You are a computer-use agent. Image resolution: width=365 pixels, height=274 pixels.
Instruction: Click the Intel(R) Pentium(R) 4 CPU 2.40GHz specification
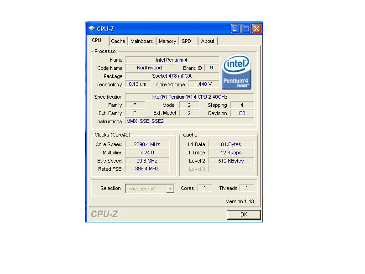tap(189, 97)
